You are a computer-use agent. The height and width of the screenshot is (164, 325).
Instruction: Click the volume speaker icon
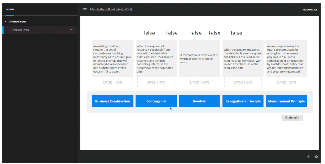coord(308,157)
